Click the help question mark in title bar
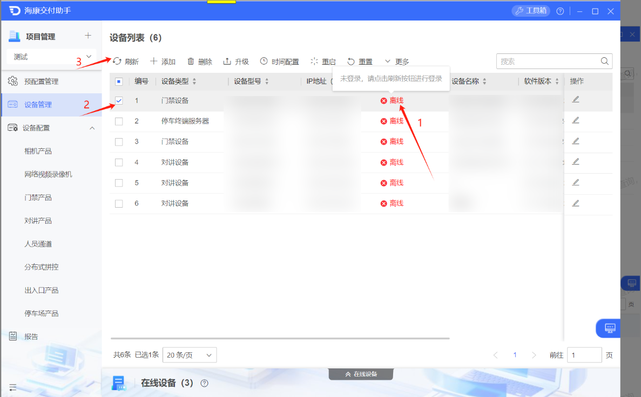 coord(560,11)
